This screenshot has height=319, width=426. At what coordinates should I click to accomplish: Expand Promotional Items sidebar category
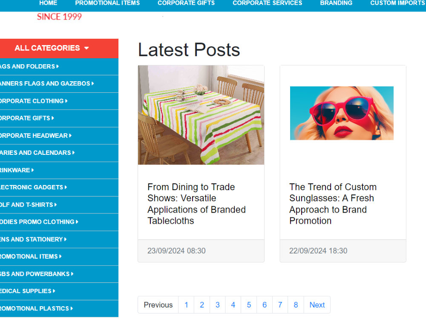click(59, 256)
